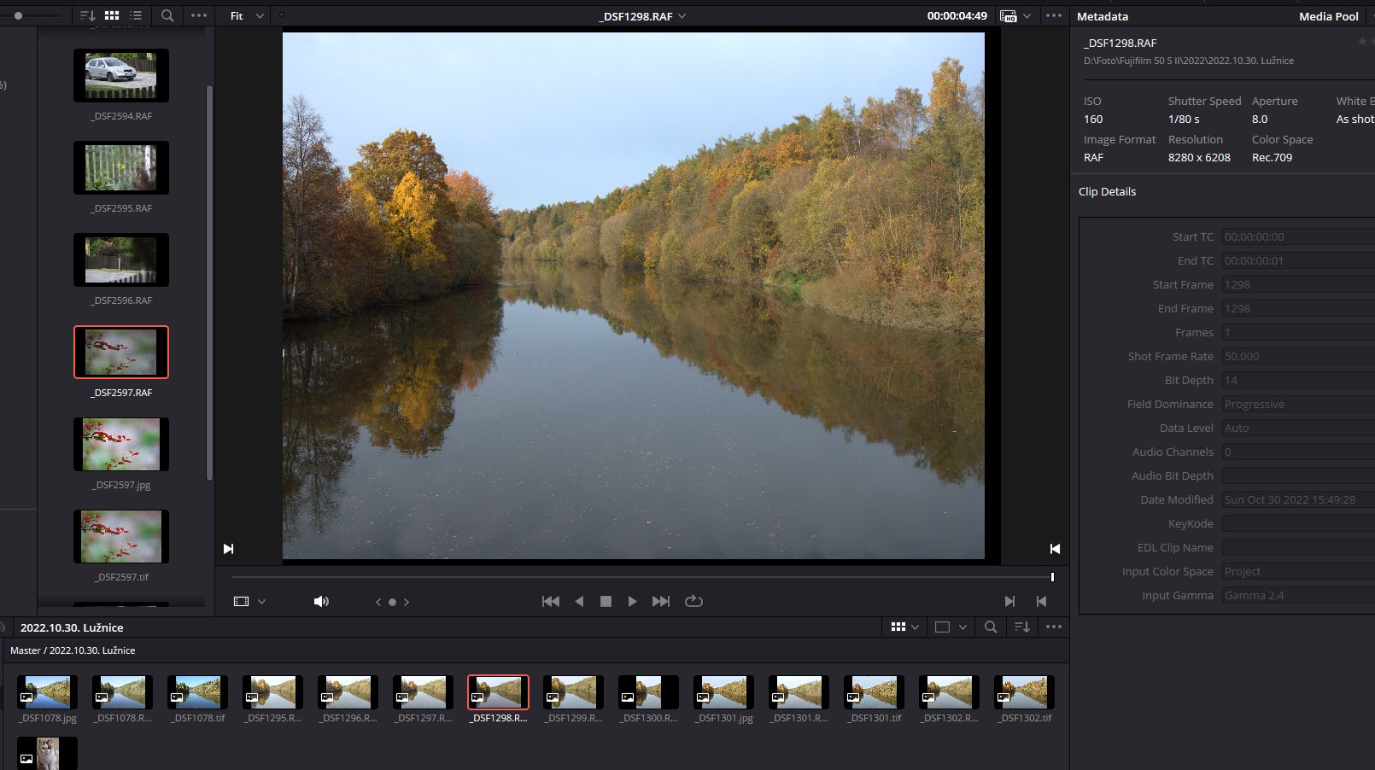1375x770 pixels.
Task: Click the Input Color Space field
Action: click(x=1297, y=571)
